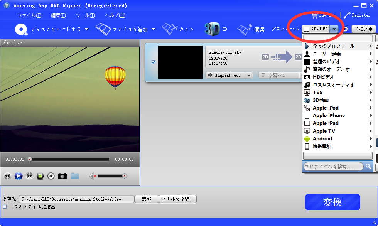Click the profile search magnifier icon

tap(368, 166)
